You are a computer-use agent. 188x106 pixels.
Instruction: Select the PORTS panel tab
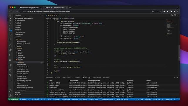pyautogui.click(x=85, y=78)
